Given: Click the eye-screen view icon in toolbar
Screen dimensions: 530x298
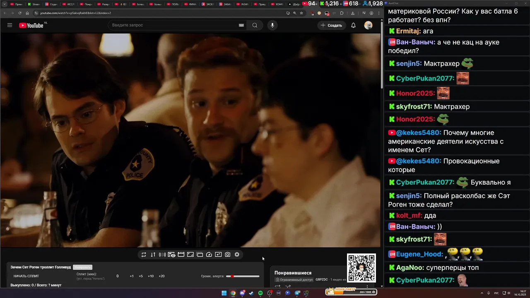Looking at the screenshot, I should 171,255.
